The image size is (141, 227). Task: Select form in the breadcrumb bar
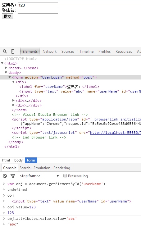(x=31, y=160)
